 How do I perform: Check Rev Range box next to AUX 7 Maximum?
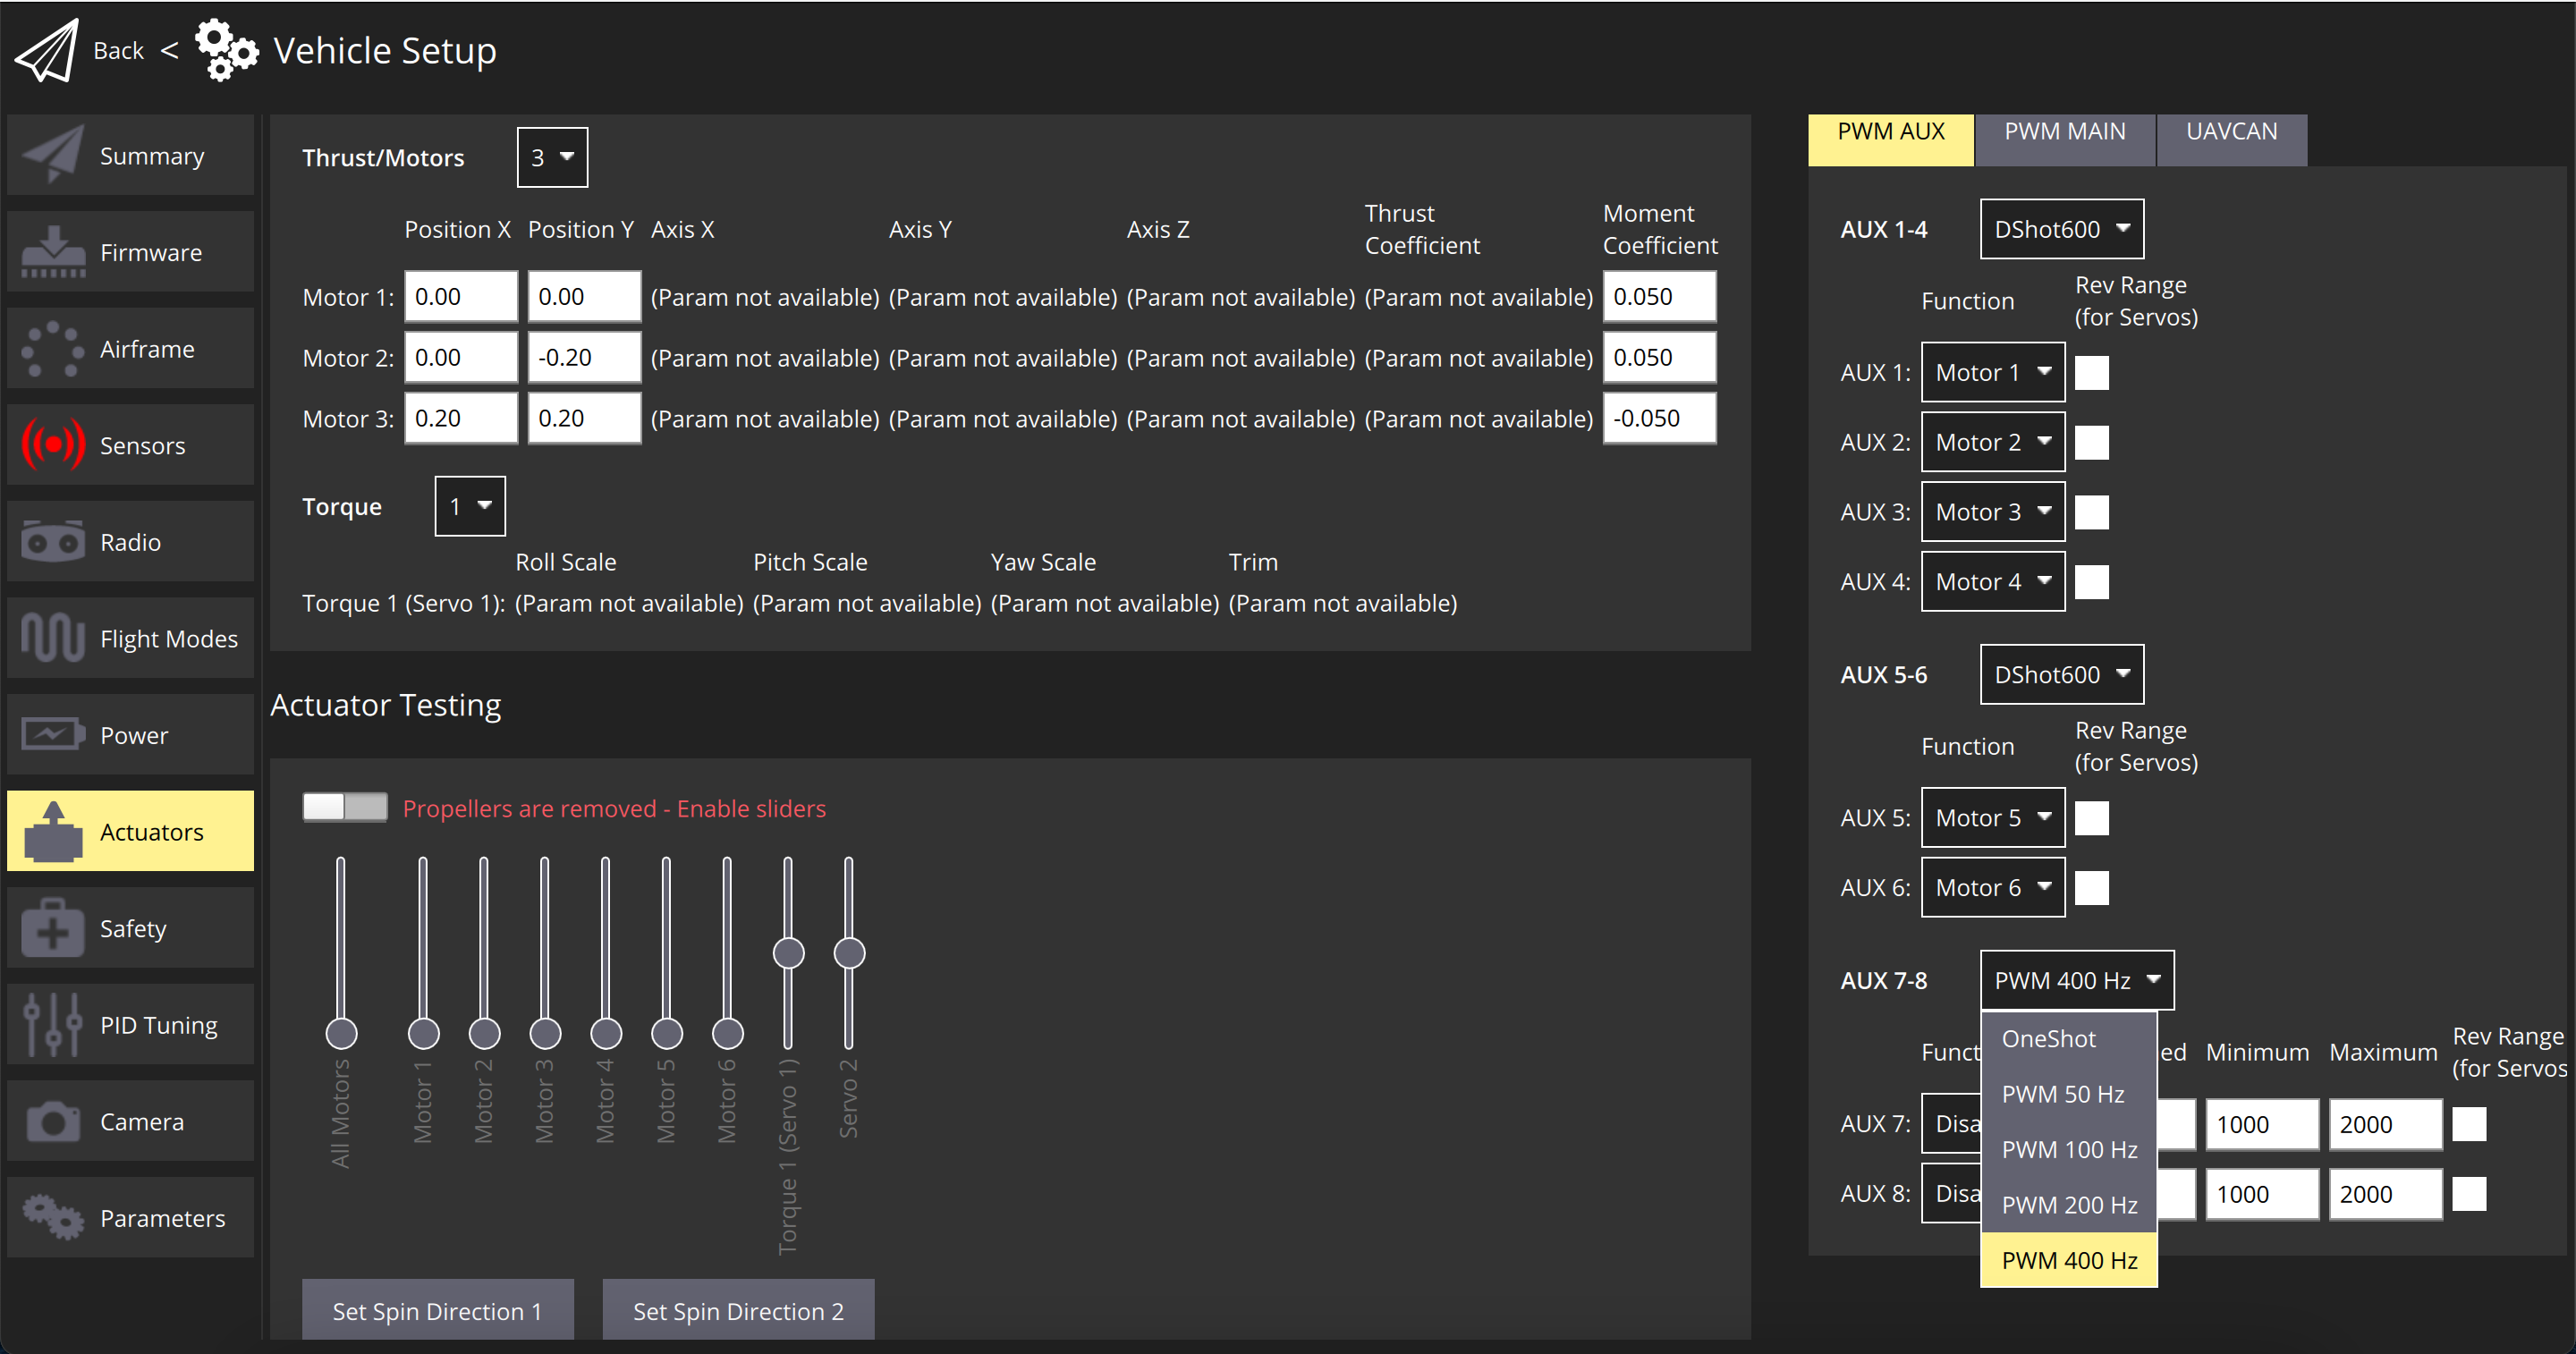pyautogui.click(x=2468, y=1124)
